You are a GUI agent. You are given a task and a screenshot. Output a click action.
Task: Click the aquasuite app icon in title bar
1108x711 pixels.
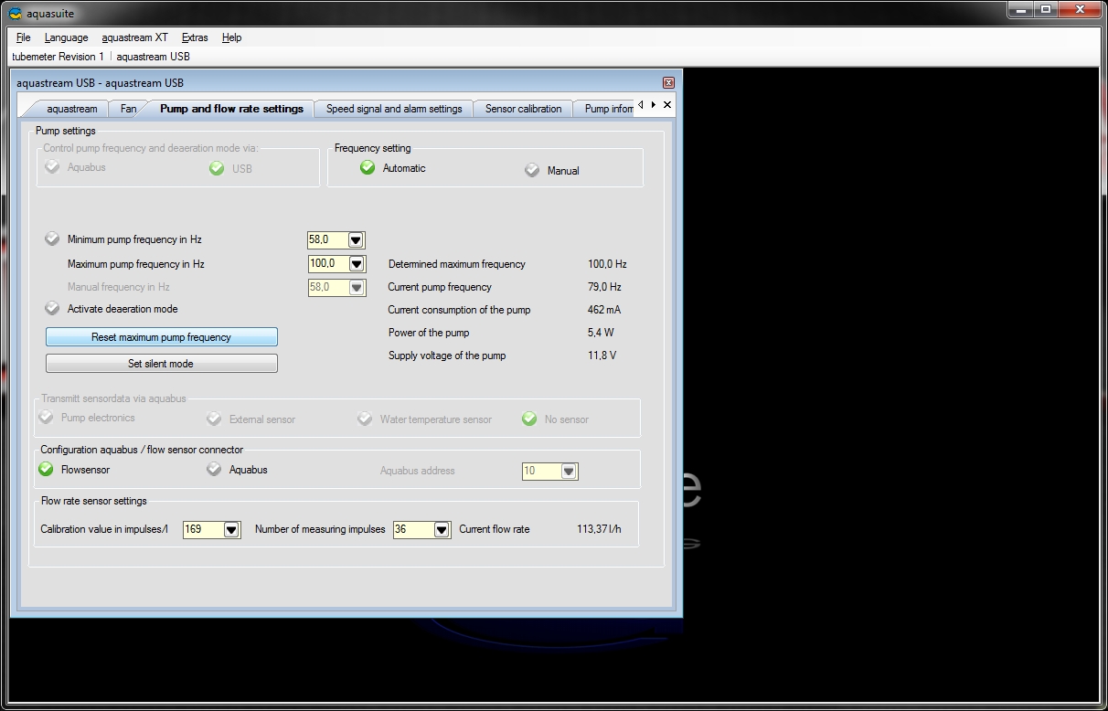click(16, 14)
